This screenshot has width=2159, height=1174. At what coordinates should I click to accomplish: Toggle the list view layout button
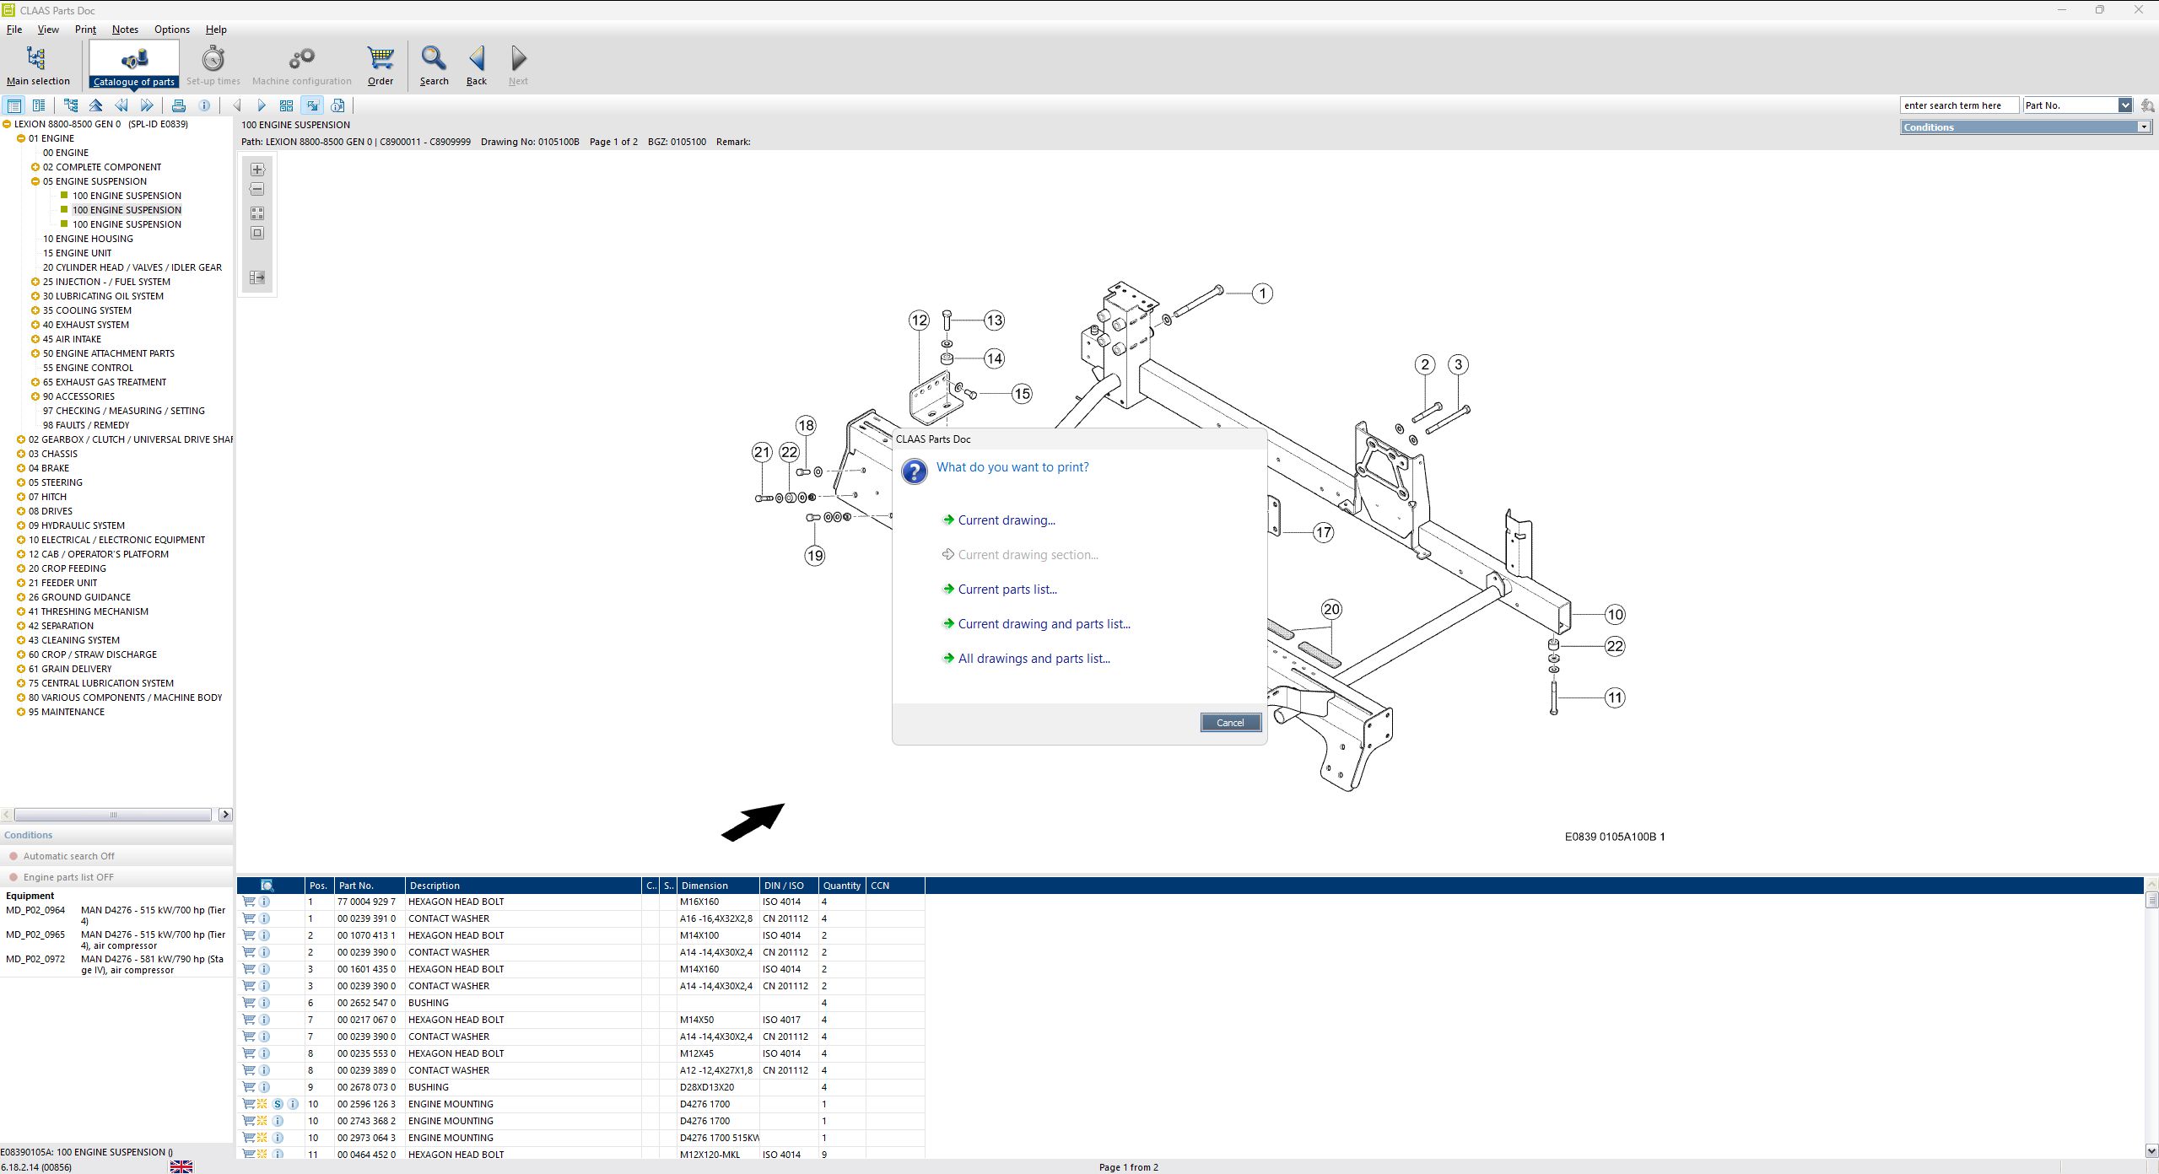[14, 105]
